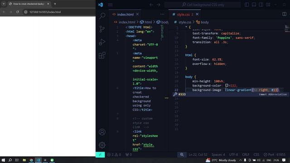290x163 pixels.
Task: Open the Manage gear menu
Action: point(102,145)
